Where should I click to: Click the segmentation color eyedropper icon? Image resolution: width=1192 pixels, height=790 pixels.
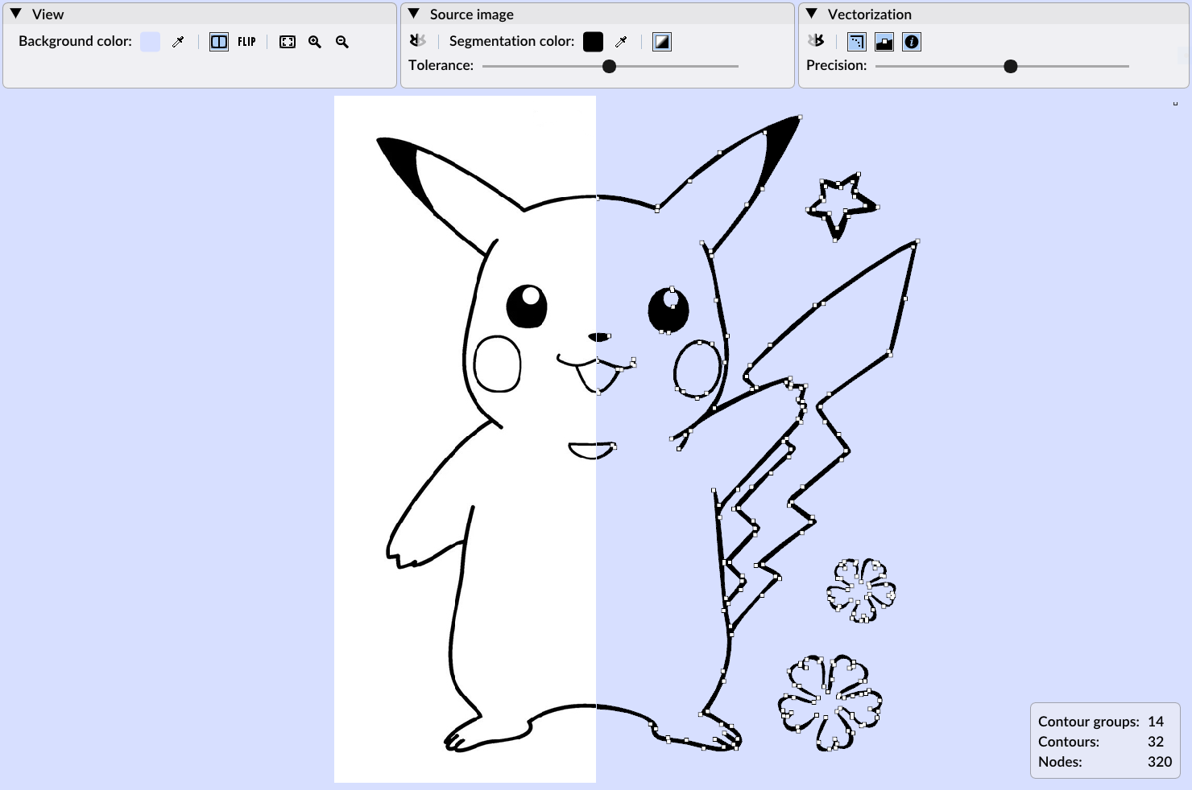coord(621,41)
